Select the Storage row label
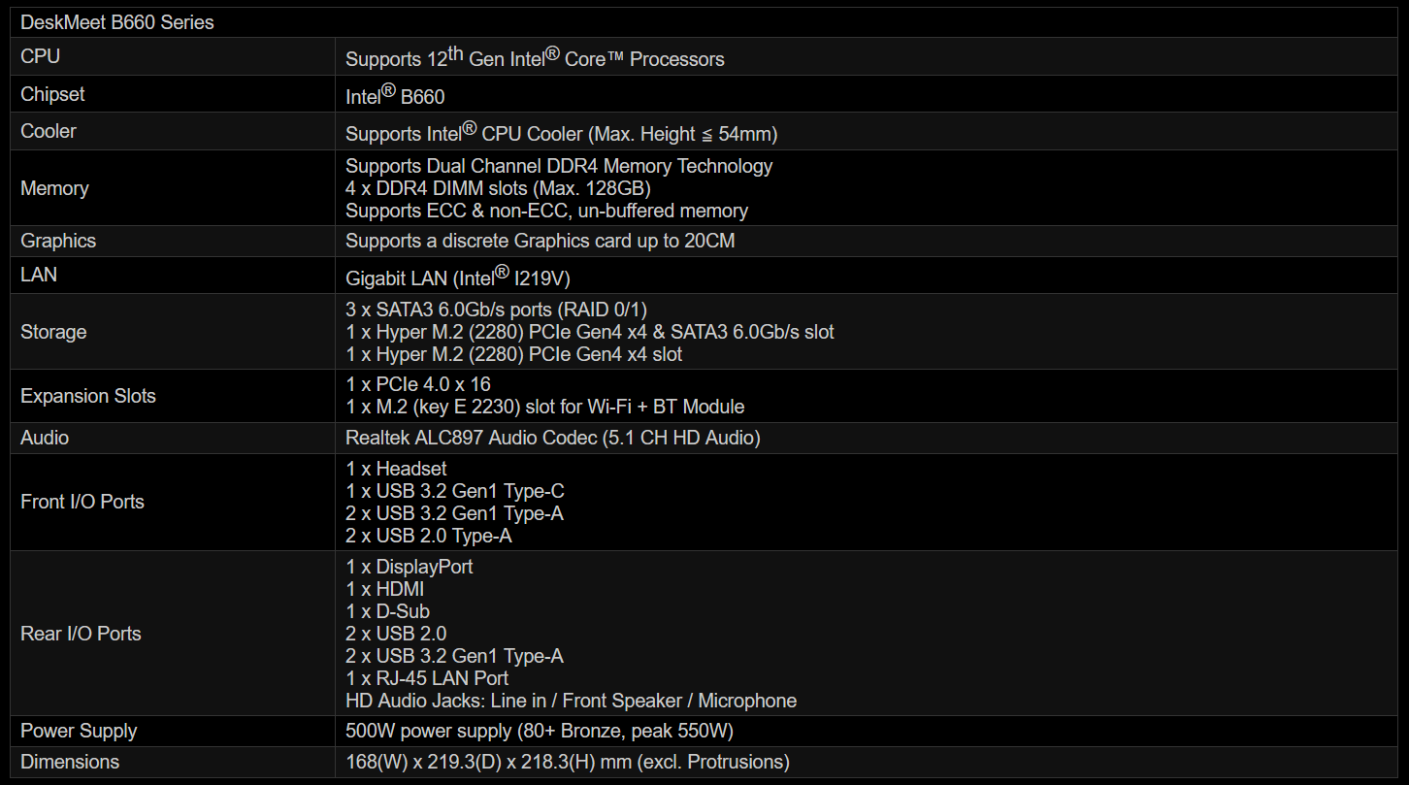 point(53,332)
